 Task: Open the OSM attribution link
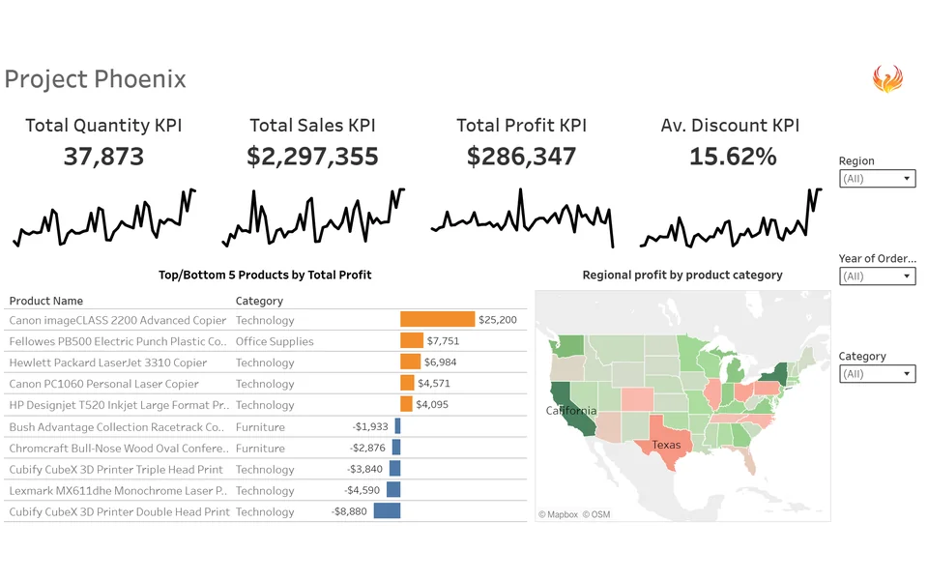(x=596, y=514)
